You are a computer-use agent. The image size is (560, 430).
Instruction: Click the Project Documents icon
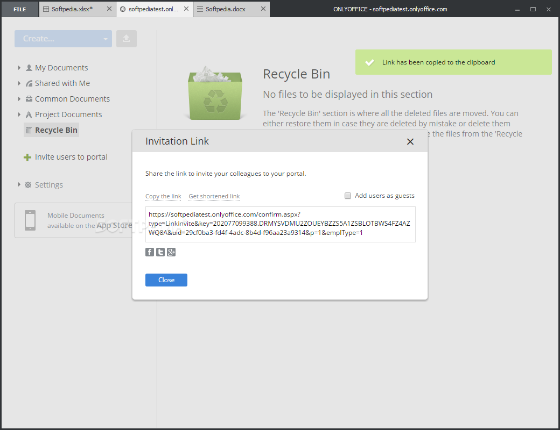[x=29, y=114]
